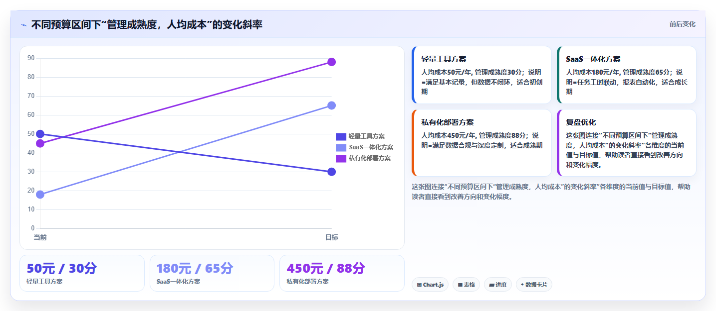
Task: Open the 私有化部署方案 info card title
Action: [x=447, y=122]
